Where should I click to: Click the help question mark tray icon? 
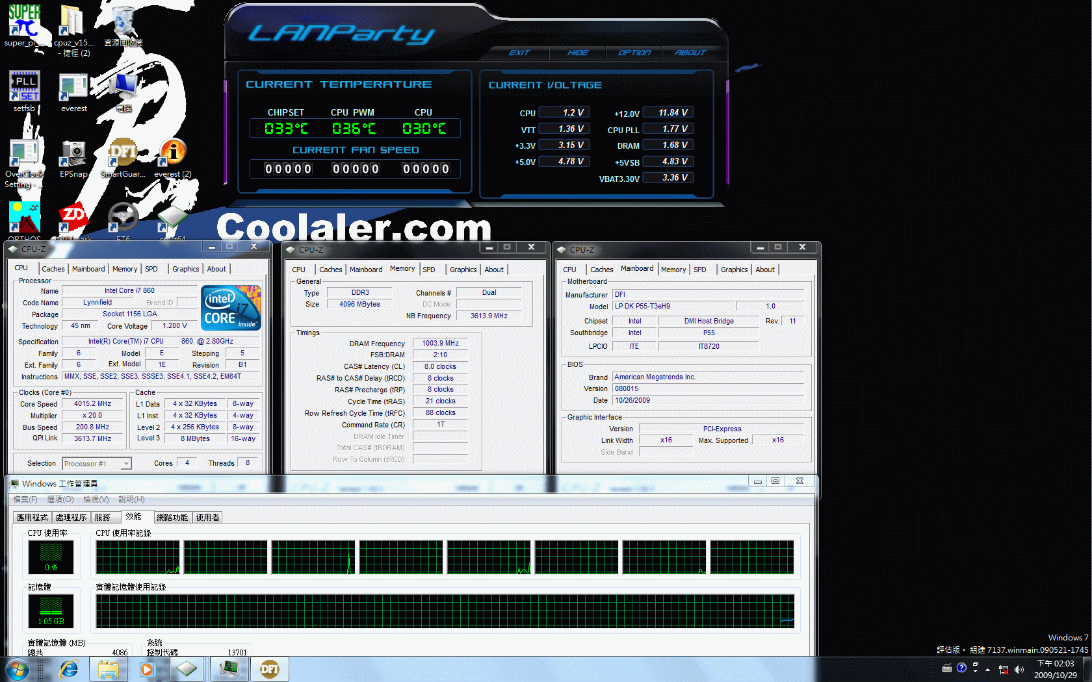[962, 668]
